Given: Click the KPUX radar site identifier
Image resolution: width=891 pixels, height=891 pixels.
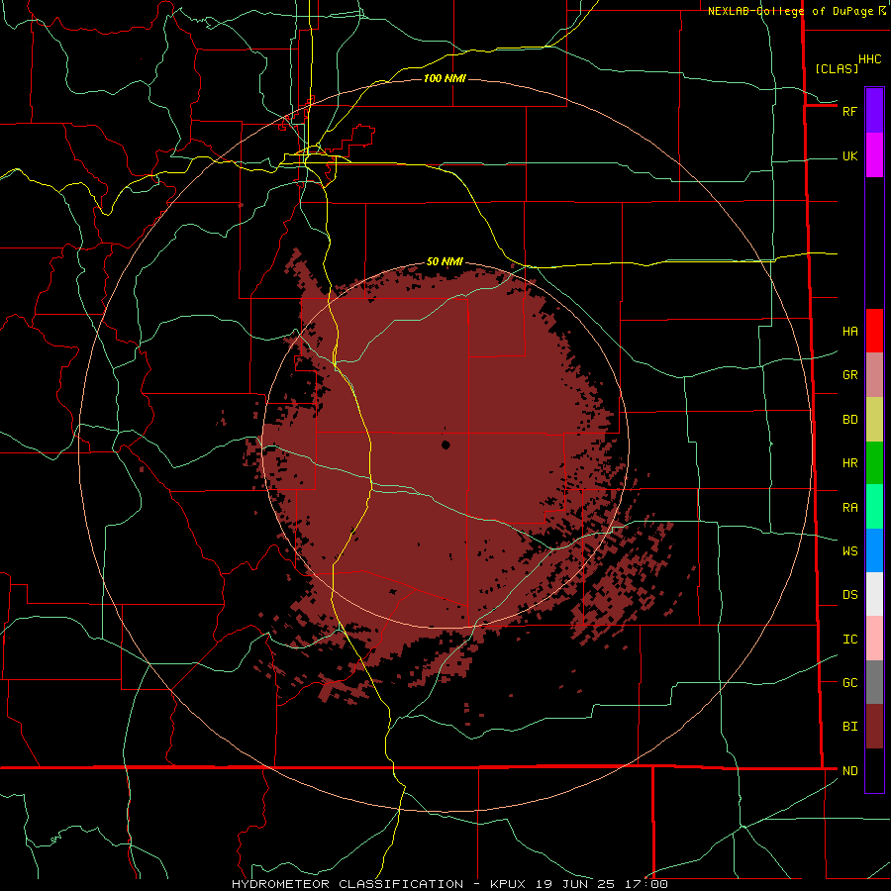Looking at the screenshot, I should tap(509, 884).
